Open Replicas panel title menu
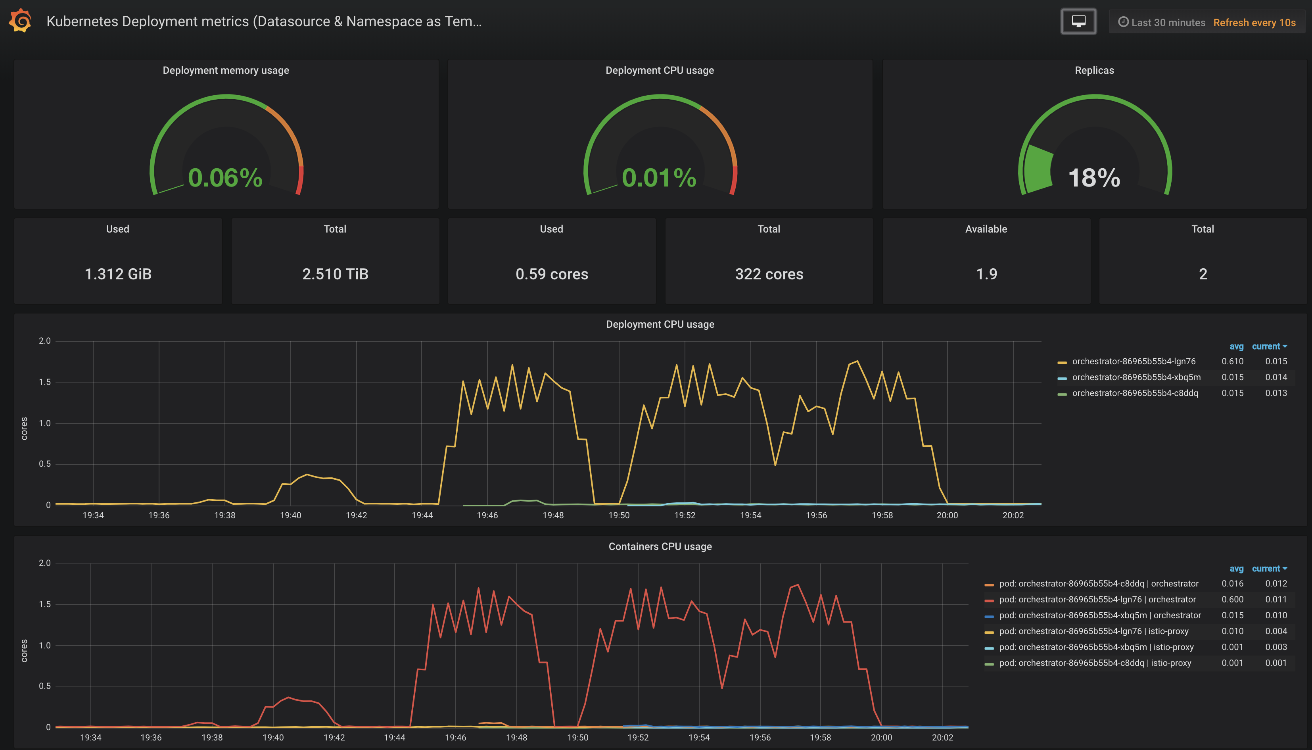This screenshot has height=750, width=1312. pos(1094,71)
